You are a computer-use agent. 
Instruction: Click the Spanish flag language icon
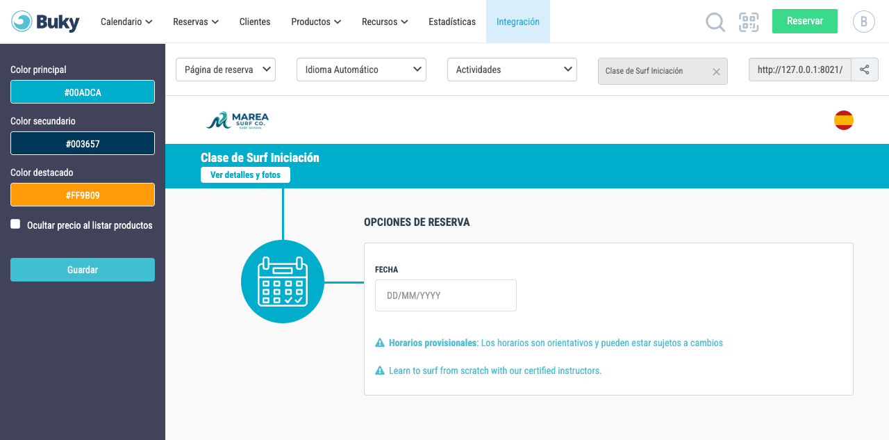click(x=844, y=120)
